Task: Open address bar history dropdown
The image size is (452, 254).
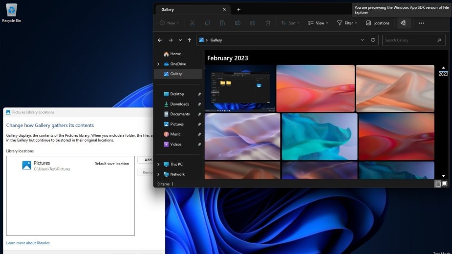Action: pyautogui.click(x=363, y=40)
